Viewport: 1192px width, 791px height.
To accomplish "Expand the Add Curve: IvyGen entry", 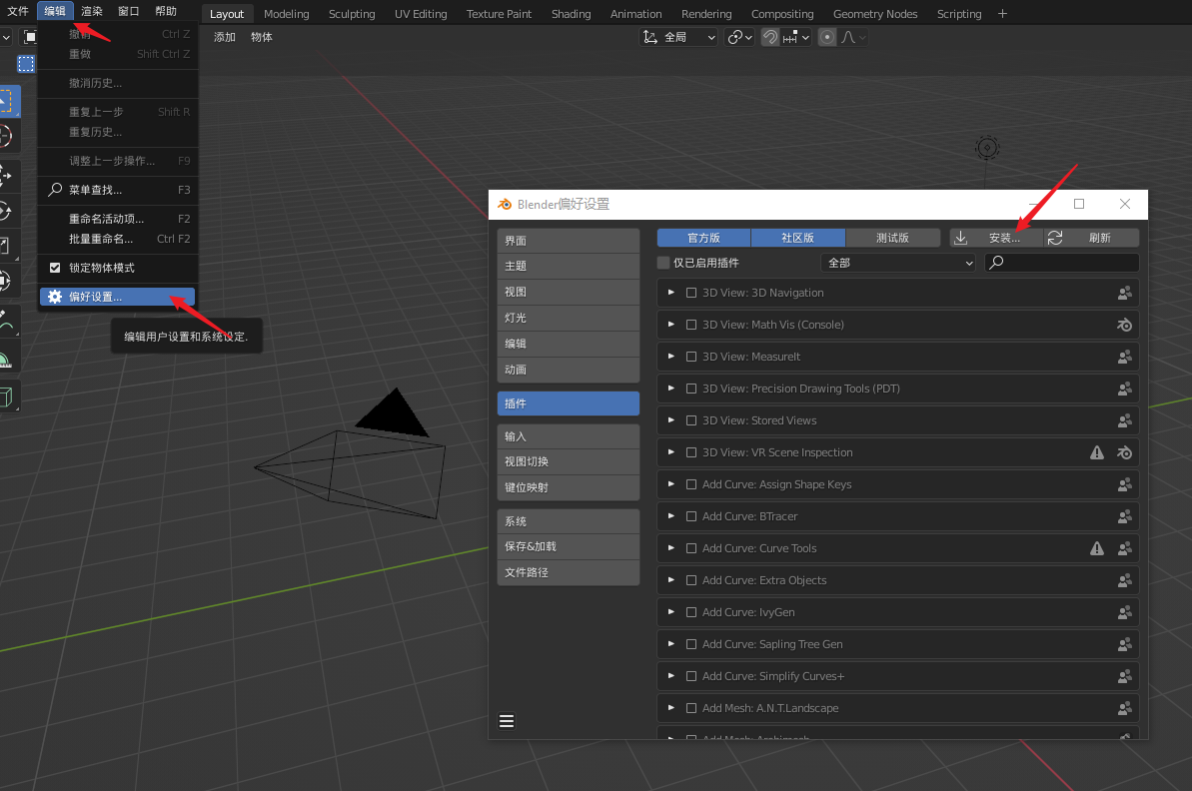I will [x=671, y=612].
